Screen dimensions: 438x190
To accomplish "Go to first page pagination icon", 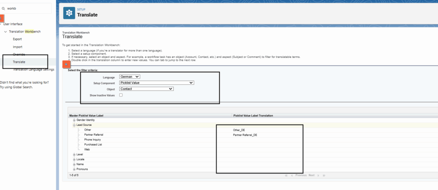I will coord(286,175).
